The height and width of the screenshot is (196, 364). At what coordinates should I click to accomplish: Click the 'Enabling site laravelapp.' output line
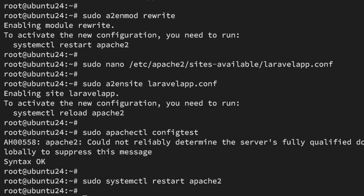pyautogui.click(x=62, y=94)
